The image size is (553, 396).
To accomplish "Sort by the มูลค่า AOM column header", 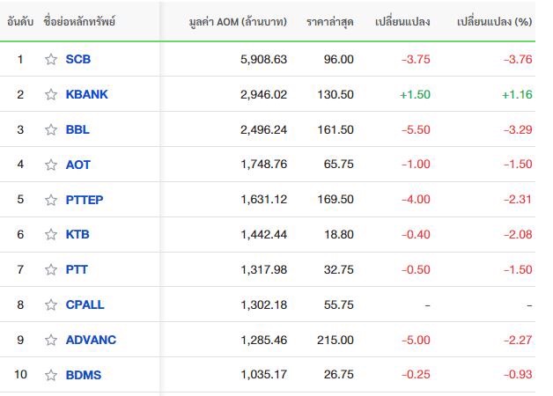I will click(238, 22).
